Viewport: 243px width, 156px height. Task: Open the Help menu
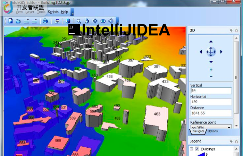click(65, 12)
